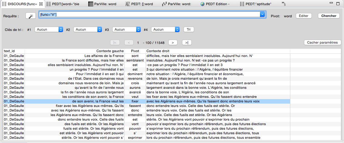Select the row with pivot "exprimer"

(147, 138)
